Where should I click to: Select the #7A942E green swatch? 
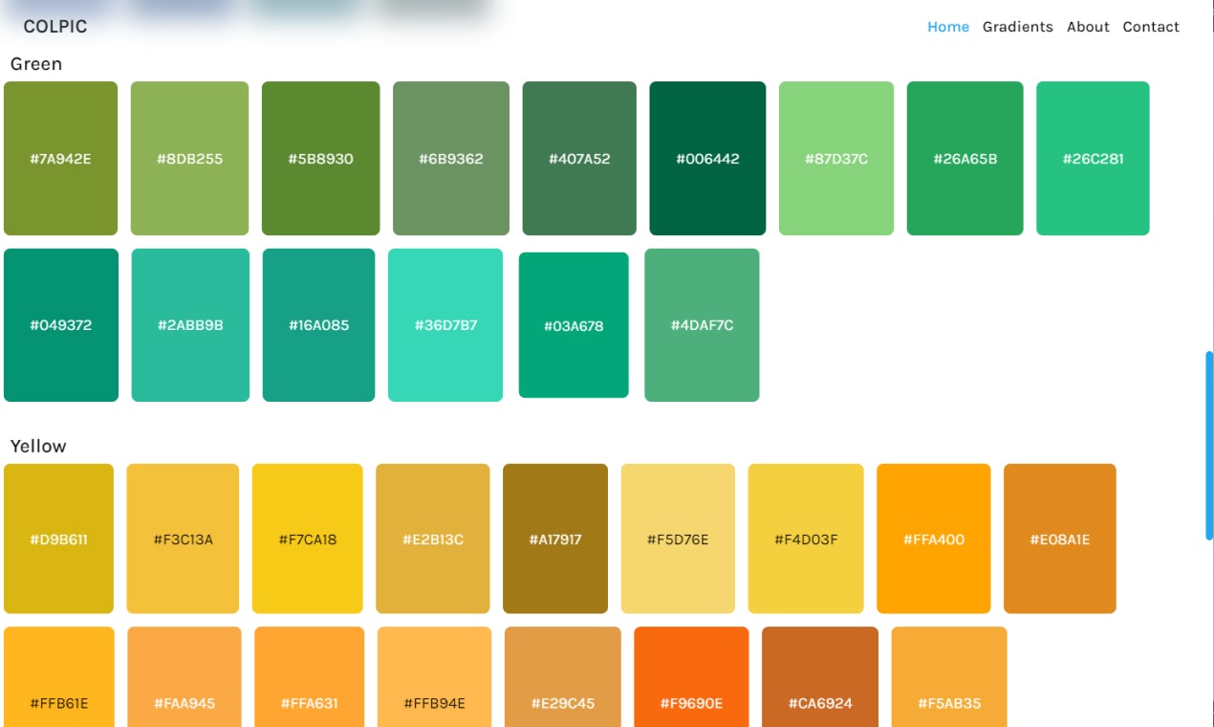pos(60,158)
